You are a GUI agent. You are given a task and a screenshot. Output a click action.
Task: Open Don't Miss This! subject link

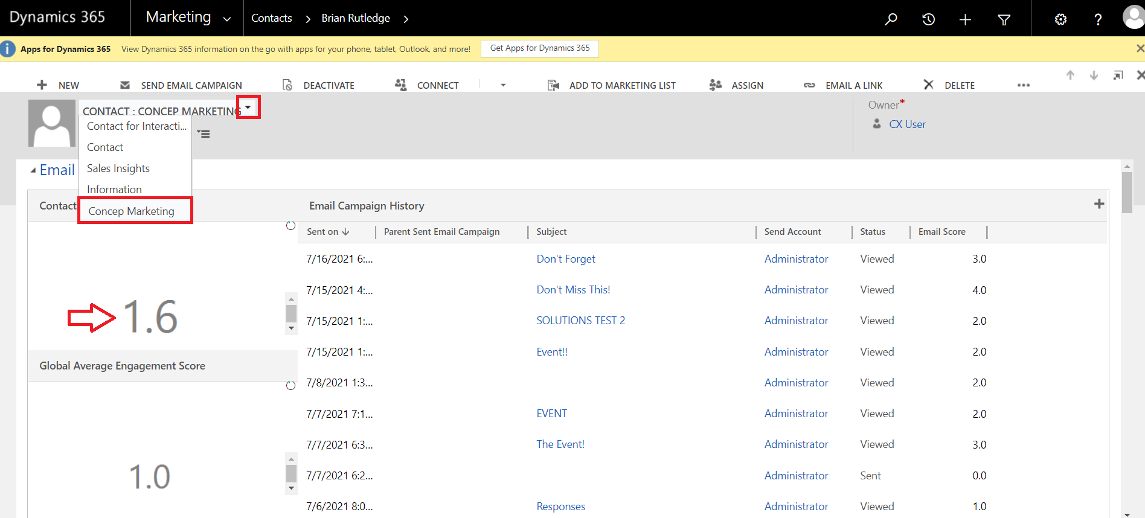(x=573, y=290)
